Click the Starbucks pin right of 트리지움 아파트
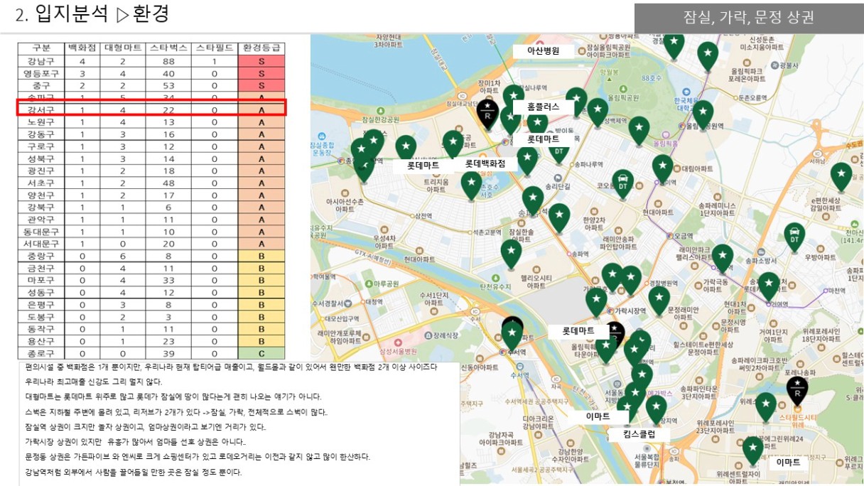 pyautogui.click(x=471, y=185)
